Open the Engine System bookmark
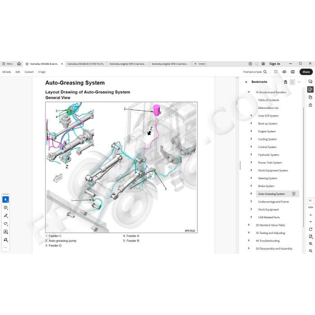The width and height of the screenshot is (315, 315). point(267,131)
